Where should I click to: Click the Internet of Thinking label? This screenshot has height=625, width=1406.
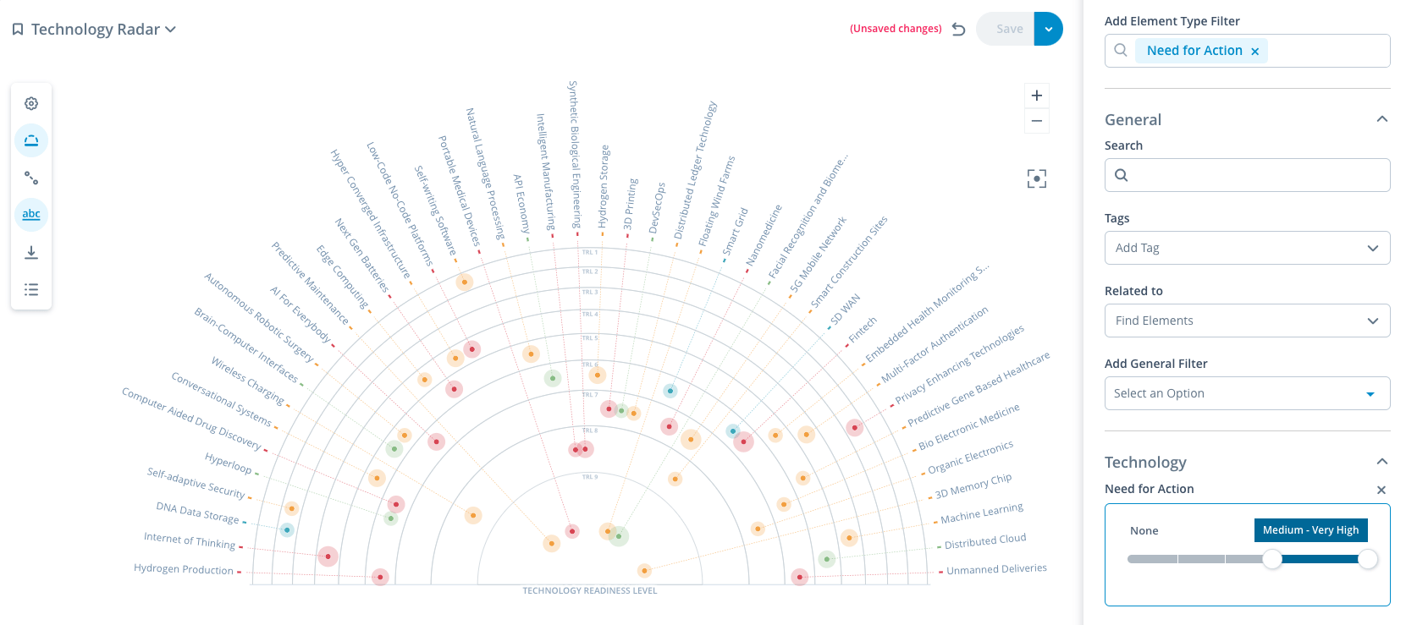point(190,541)
